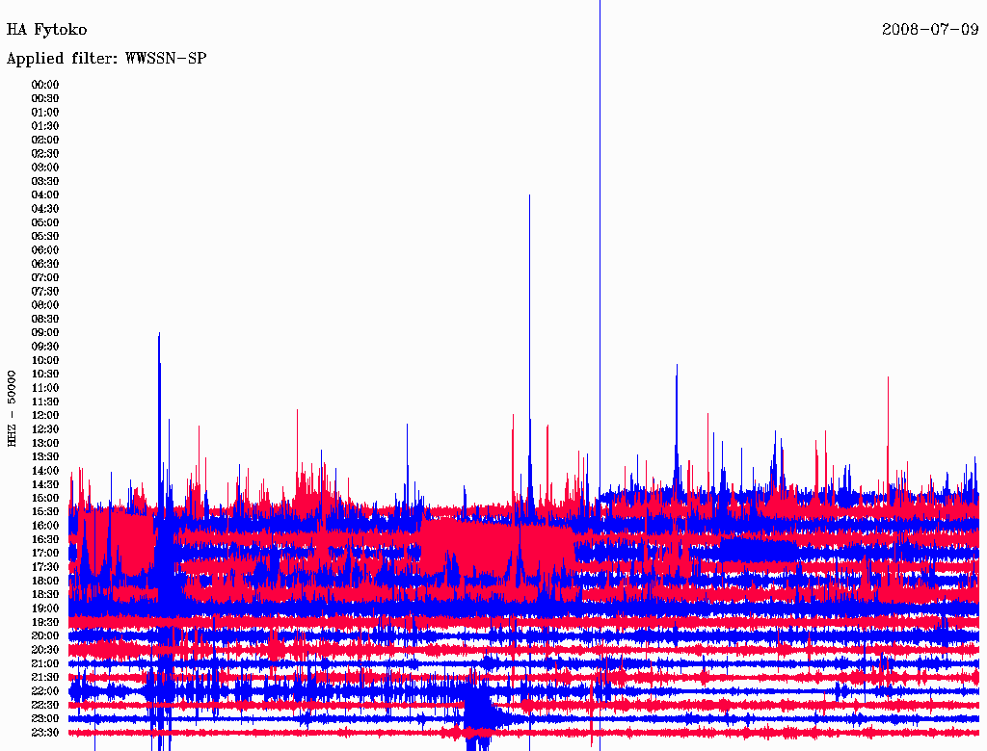Select the 14:00 time label
This screenshot has width=987, height=751.
click(x=44, y=471)
